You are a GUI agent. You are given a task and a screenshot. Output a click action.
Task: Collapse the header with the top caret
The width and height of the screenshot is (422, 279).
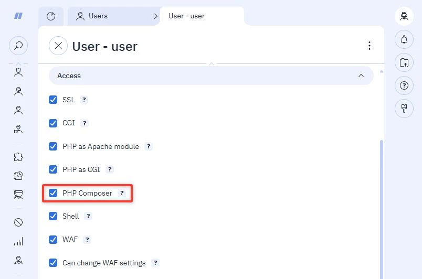[x=212, y=64]
